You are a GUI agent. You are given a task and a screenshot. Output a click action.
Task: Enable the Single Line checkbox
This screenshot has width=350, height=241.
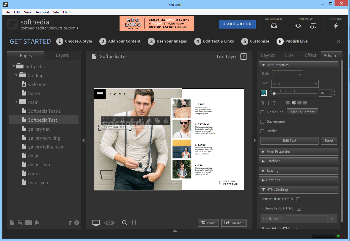pos(263,112)
